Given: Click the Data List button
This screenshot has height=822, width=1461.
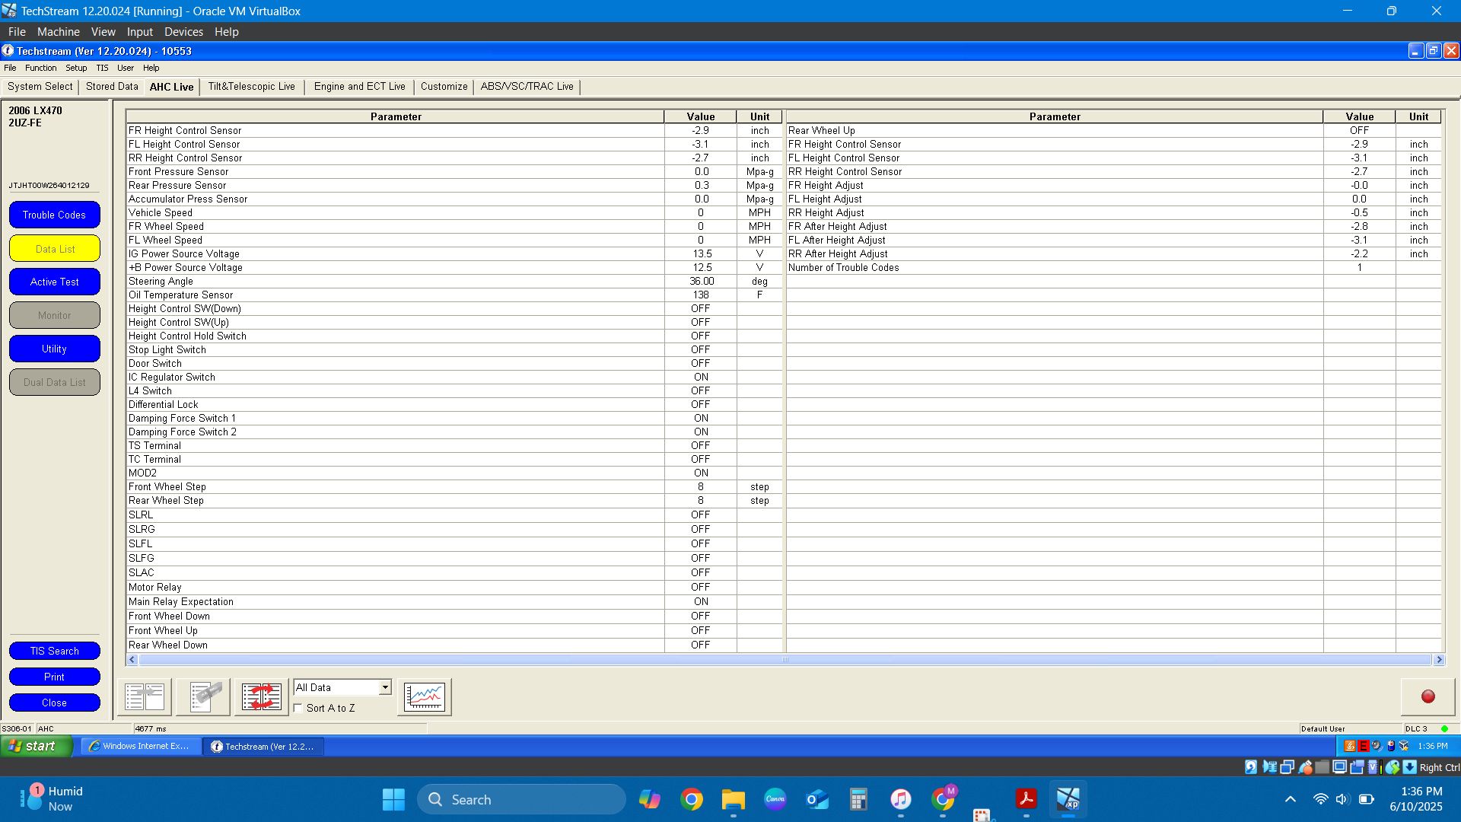Looking at the screenshot, I should (x=55, y=249).
